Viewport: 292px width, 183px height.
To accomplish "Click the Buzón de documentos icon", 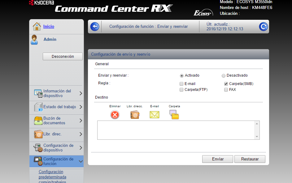I will coord(38,121).
